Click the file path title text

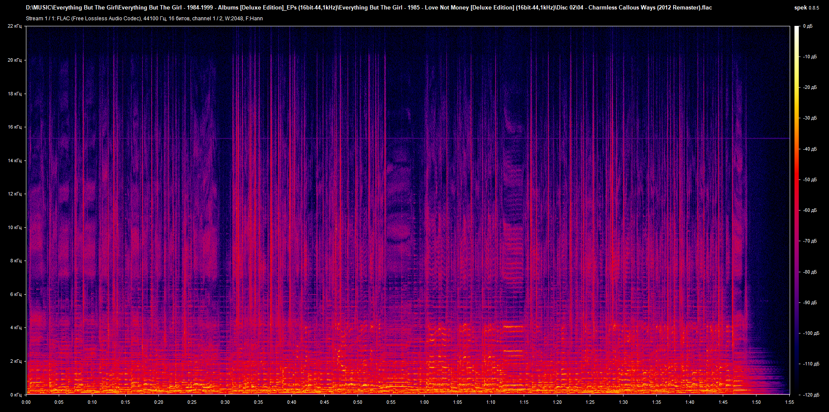[369, 7]
